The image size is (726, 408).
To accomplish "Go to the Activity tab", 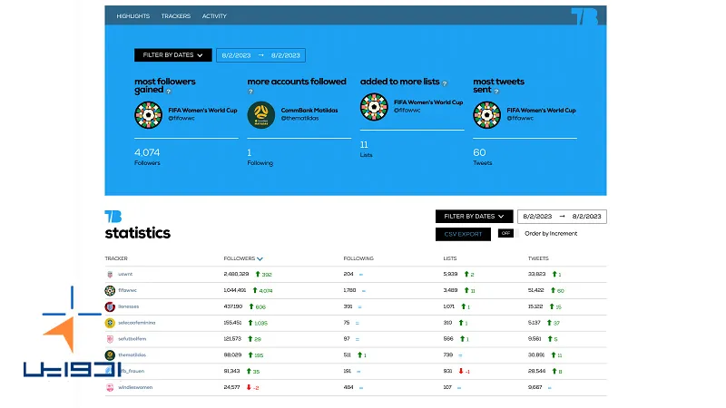I will click(214, 16).
